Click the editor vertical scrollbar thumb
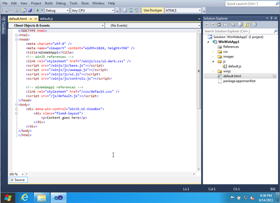This screenshot has height=203, width=280. pos(199,71)
